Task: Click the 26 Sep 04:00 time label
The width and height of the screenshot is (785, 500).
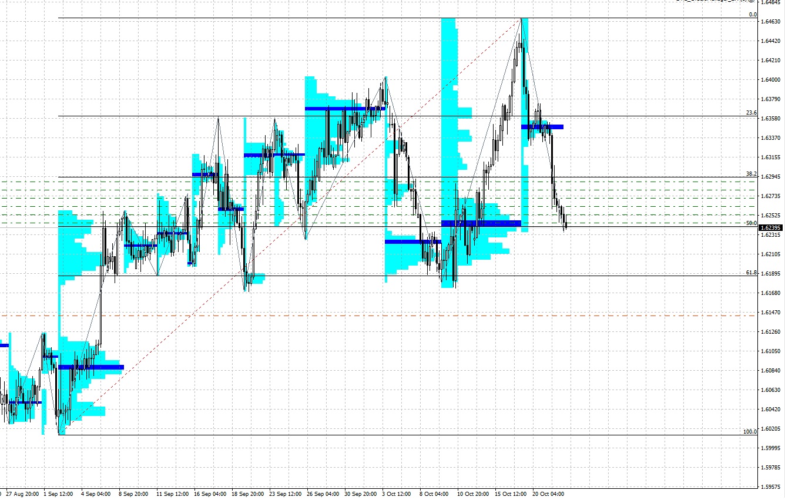Action: [x=323, y=495]
